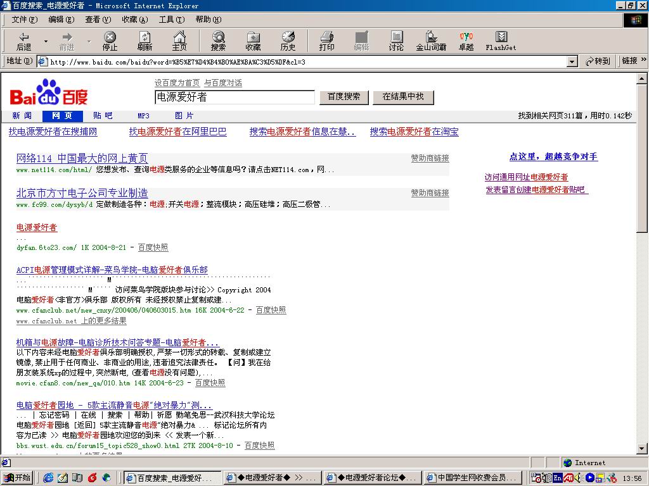This screenshot has width=649, height=486.
Task: Click the Baidu logo
Action: point(49,92)
